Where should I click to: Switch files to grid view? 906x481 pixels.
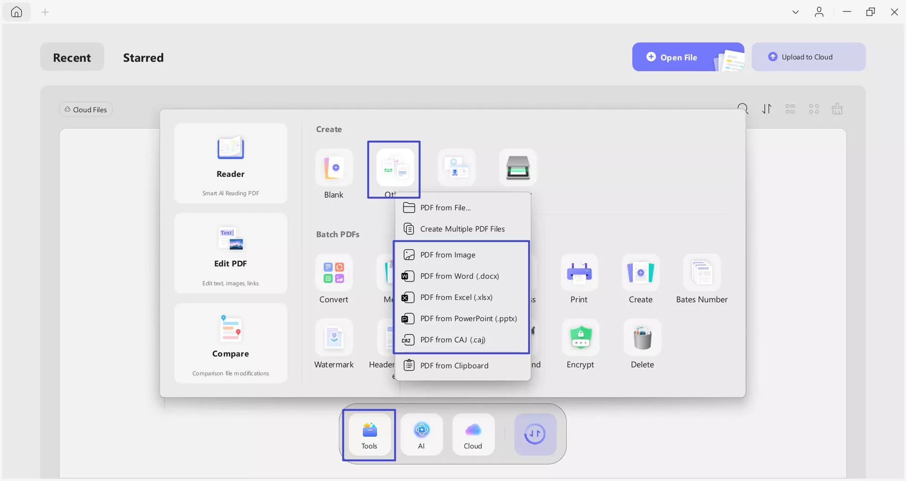(x=814, y=108)
